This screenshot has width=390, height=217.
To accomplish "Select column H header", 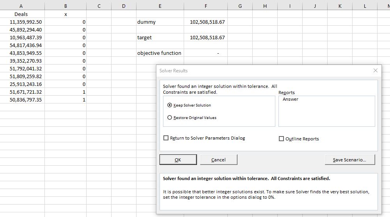I will 265,6.
